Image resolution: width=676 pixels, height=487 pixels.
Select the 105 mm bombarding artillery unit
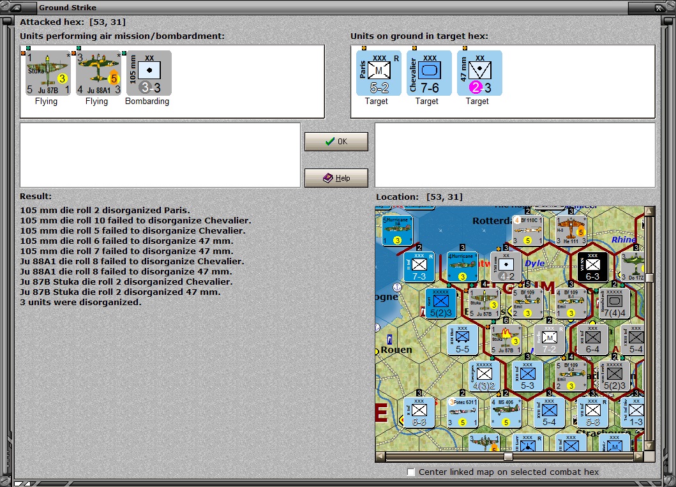(149, 73)
